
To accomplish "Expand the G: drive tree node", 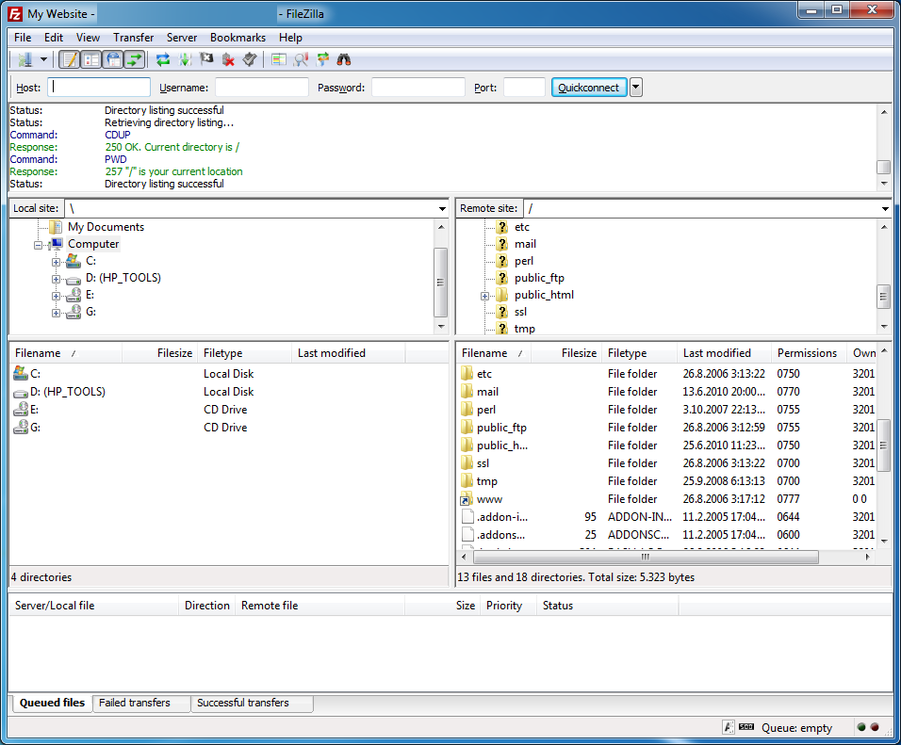I will [x=56, y=313].
